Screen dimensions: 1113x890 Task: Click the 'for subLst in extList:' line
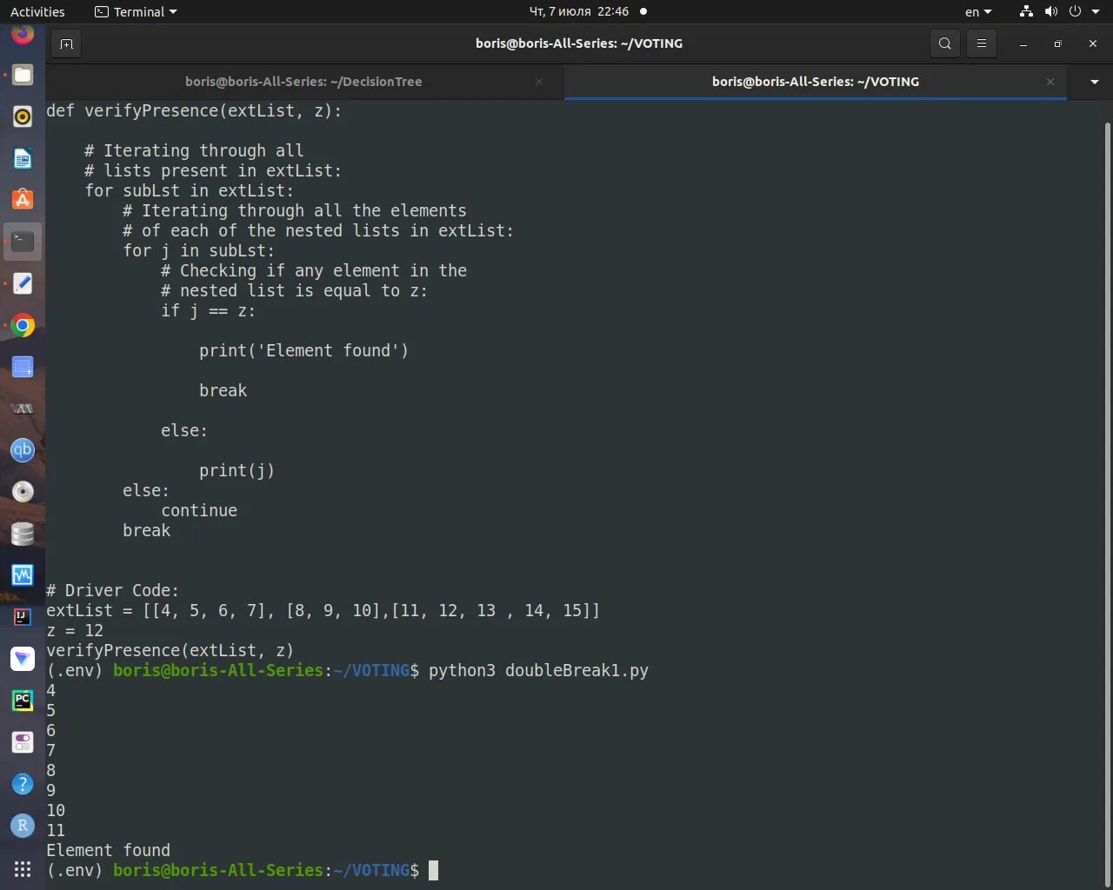click(189, 190)
